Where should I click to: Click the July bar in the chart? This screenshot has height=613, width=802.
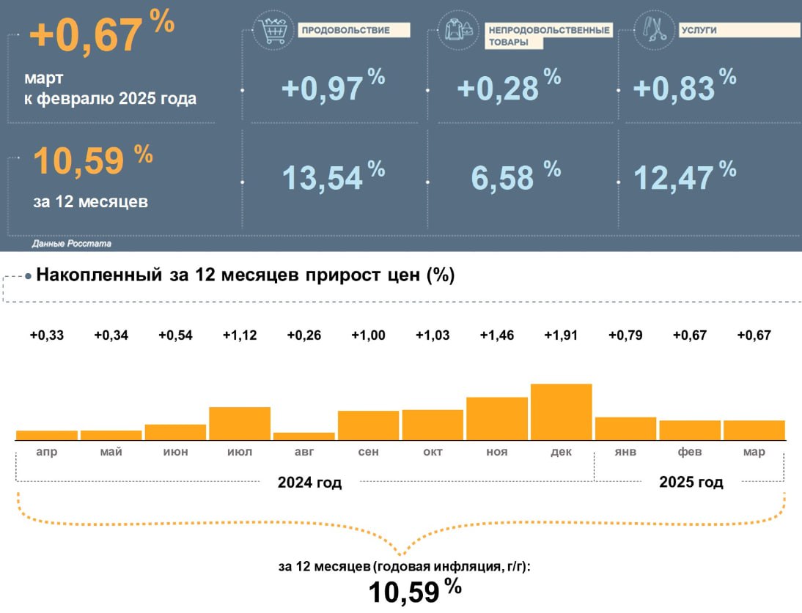click(240, 423)
